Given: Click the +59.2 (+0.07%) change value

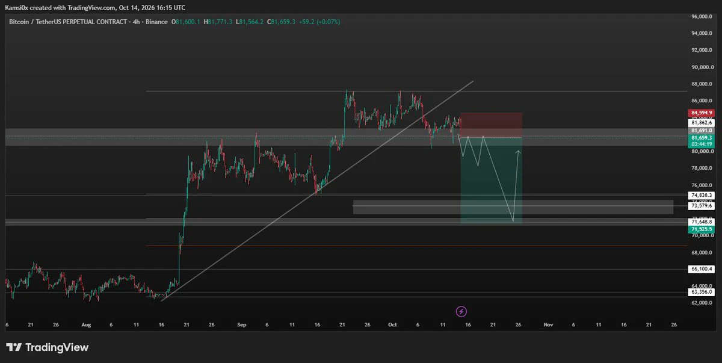Looking at the screenshot, I should point(320,22).
